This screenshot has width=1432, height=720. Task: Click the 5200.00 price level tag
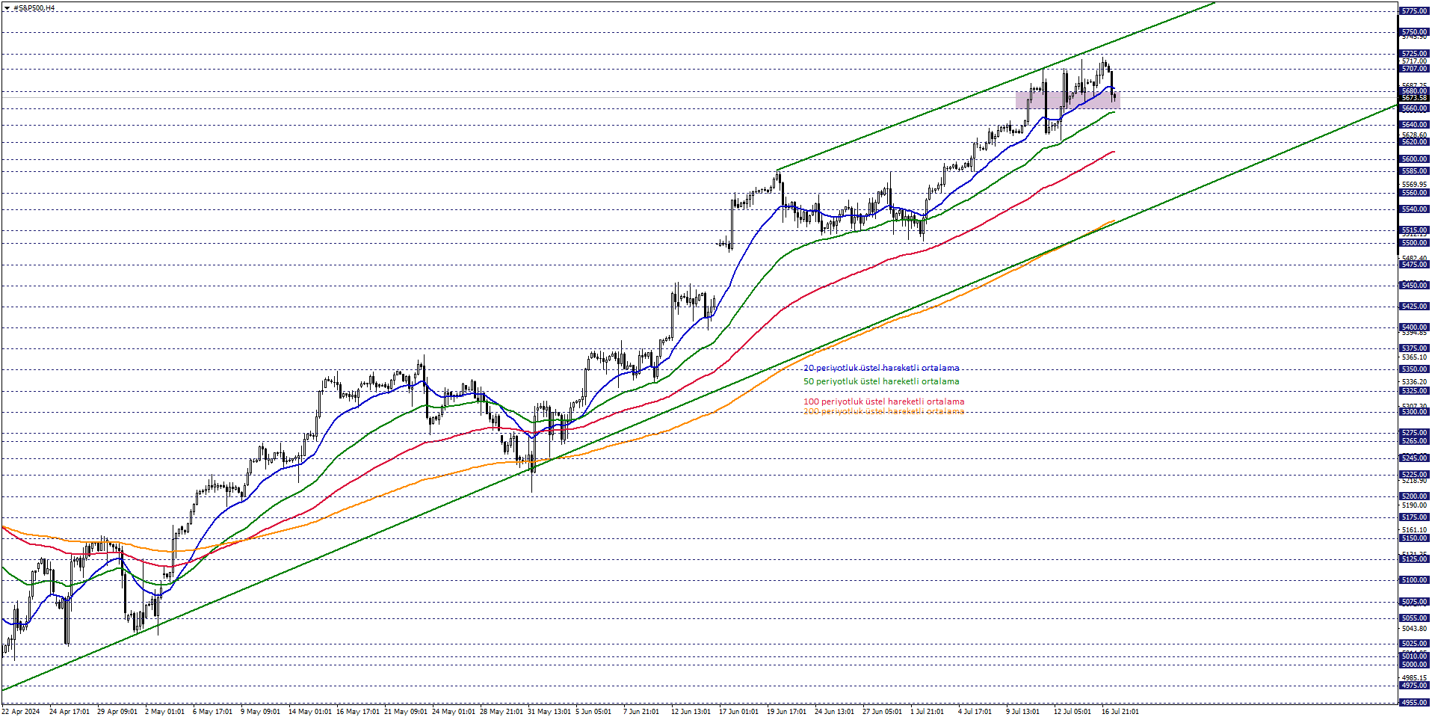coord(1414,496)
